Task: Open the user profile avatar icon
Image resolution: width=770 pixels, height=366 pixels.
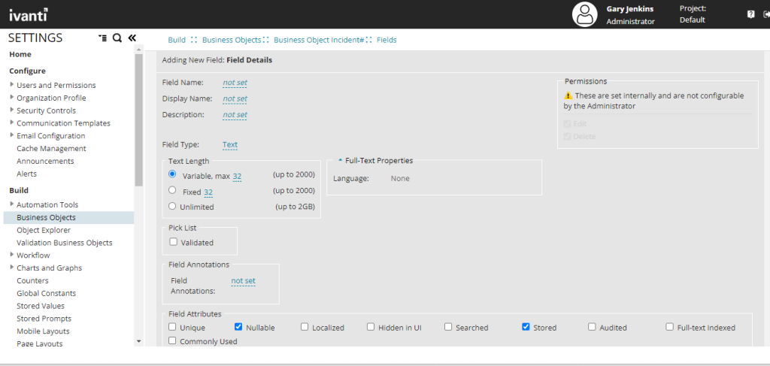Action: (584, 15)
